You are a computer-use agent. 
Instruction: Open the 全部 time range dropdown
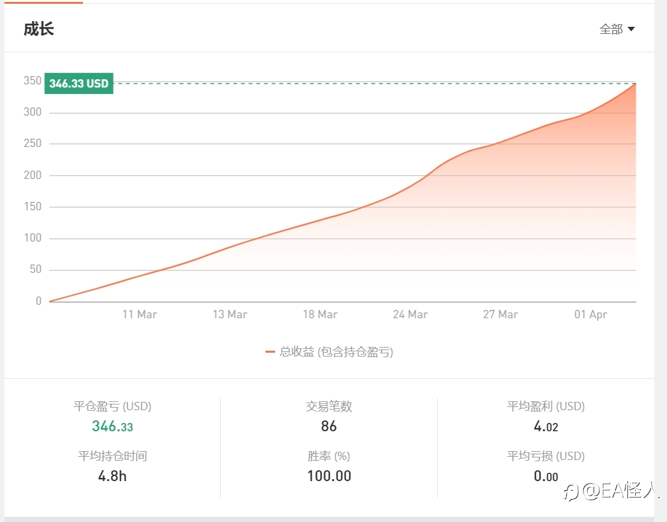tap(617, 29)
